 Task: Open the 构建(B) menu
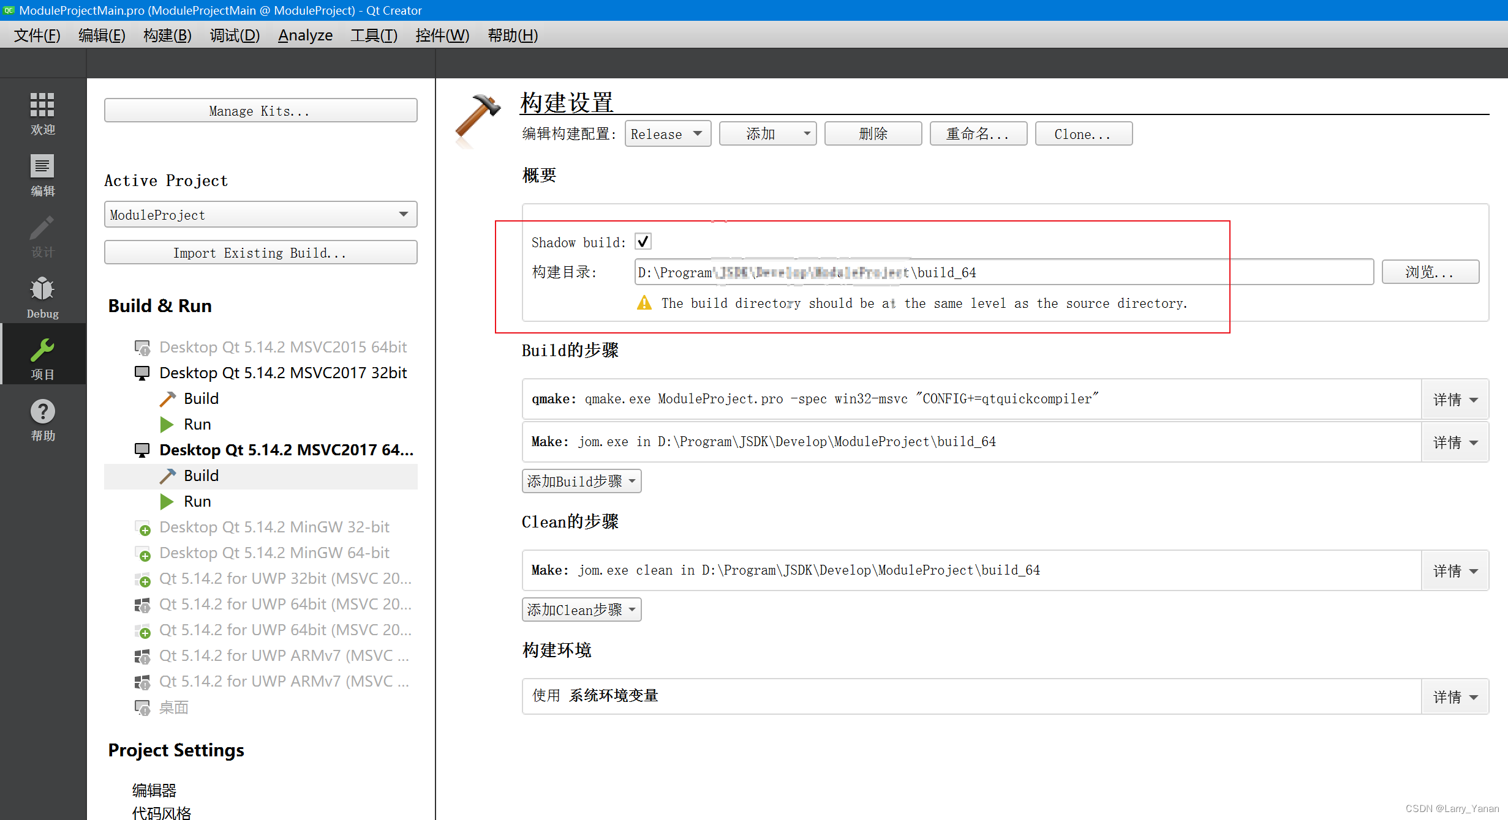[x=167, y=35]
